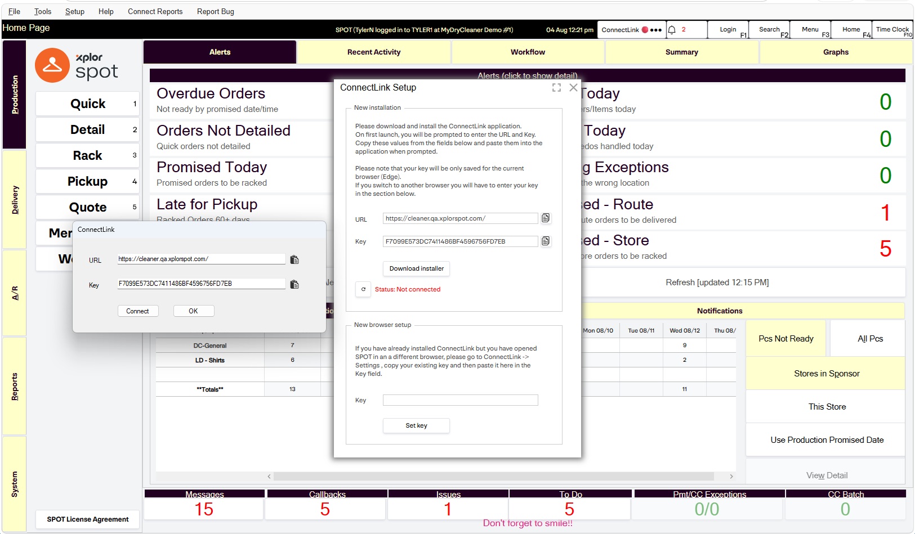Refresh ConnectLink connection status
The image size is (915, 534).
[x=363, y=289]
